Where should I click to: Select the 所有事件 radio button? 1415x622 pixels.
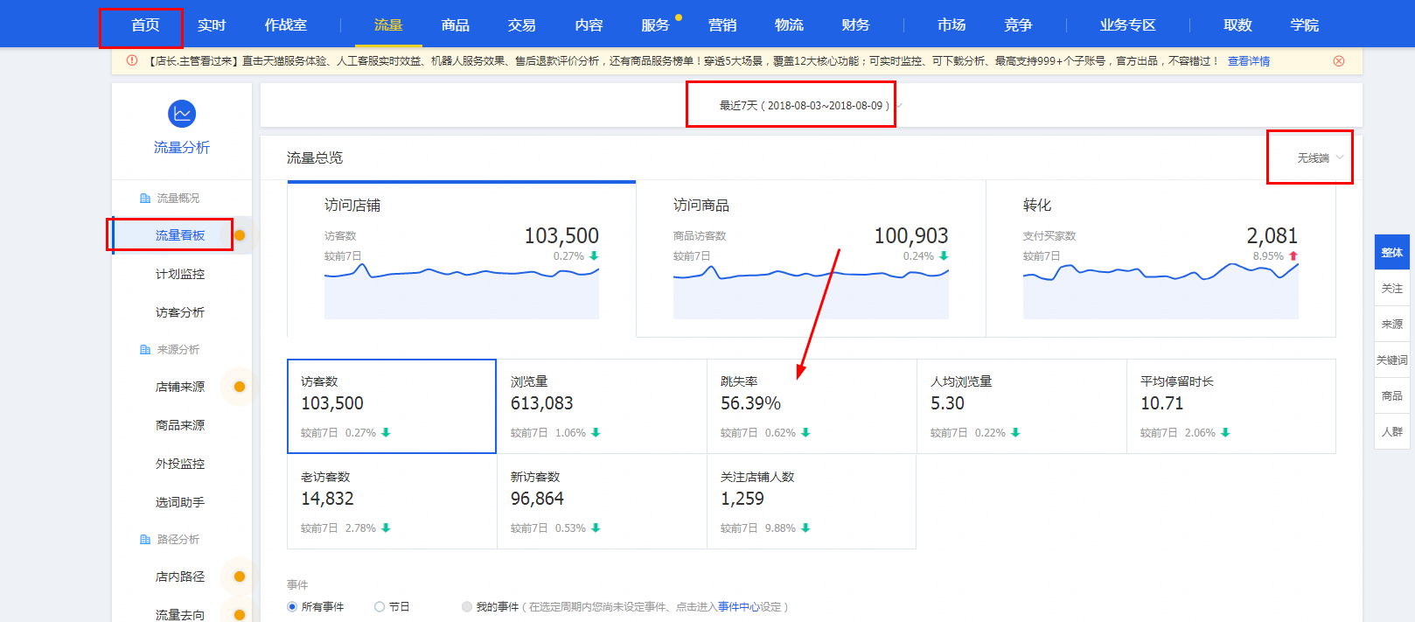point(292,607)
